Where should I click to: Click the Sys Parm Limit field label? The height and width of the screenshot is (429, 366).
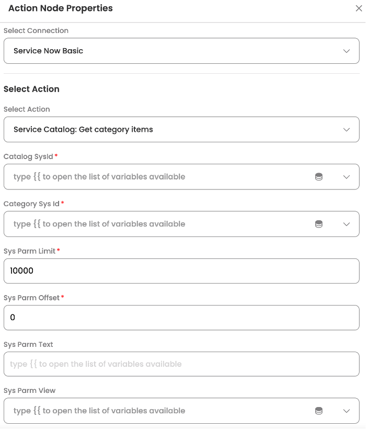point(29,251)
